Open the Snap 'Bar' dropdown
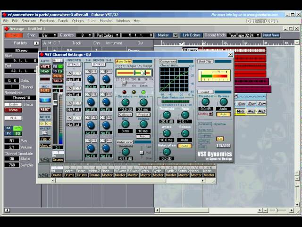This screenshot has width=302, height=227. [x=48, y=35]
